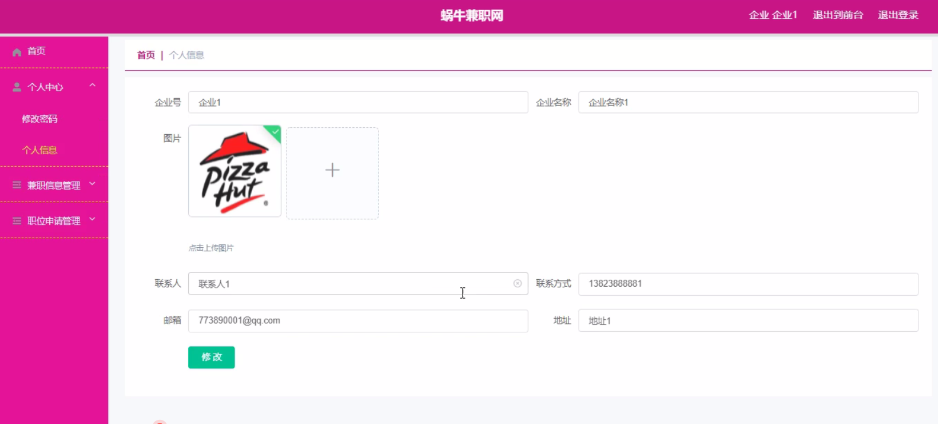Click the 蜗牛兼职网 site title
This screenshot has height=424, width=938.
pyautogui.click(x=472, y=15)
